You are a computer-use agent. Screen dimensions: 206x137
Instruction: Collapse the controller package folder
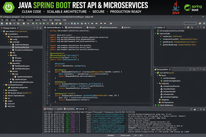pyautogui.click(x=8, y=42)
